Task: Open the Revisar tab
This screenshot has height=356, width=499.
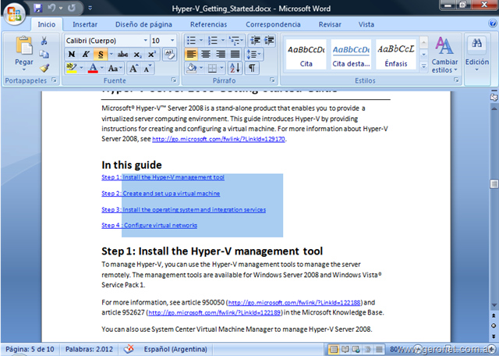Action: [x=330, y=24]
